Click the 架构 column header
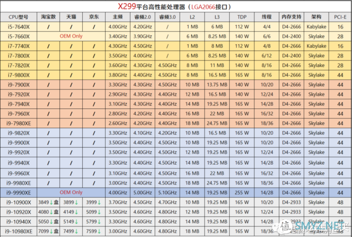 click(x=316, y=16)
